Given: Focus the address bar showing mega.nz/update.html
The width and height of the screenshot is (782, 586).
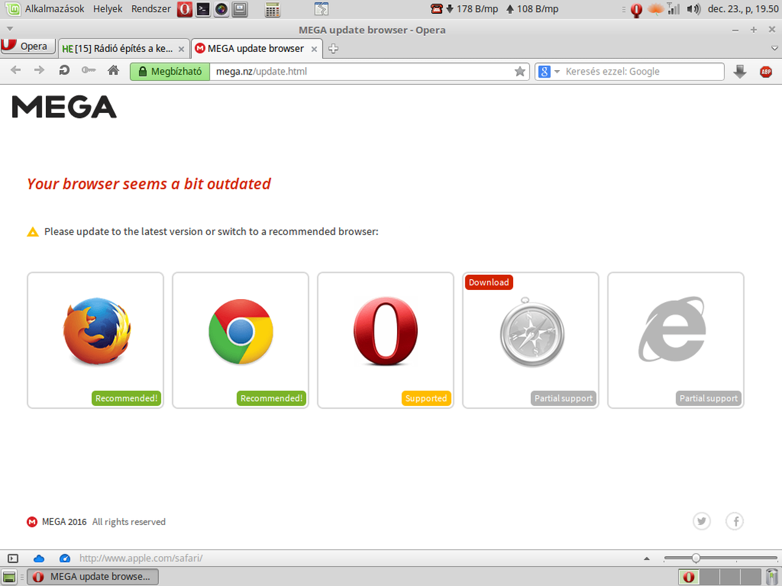Looking at the screenshot, I should point(370,71).
